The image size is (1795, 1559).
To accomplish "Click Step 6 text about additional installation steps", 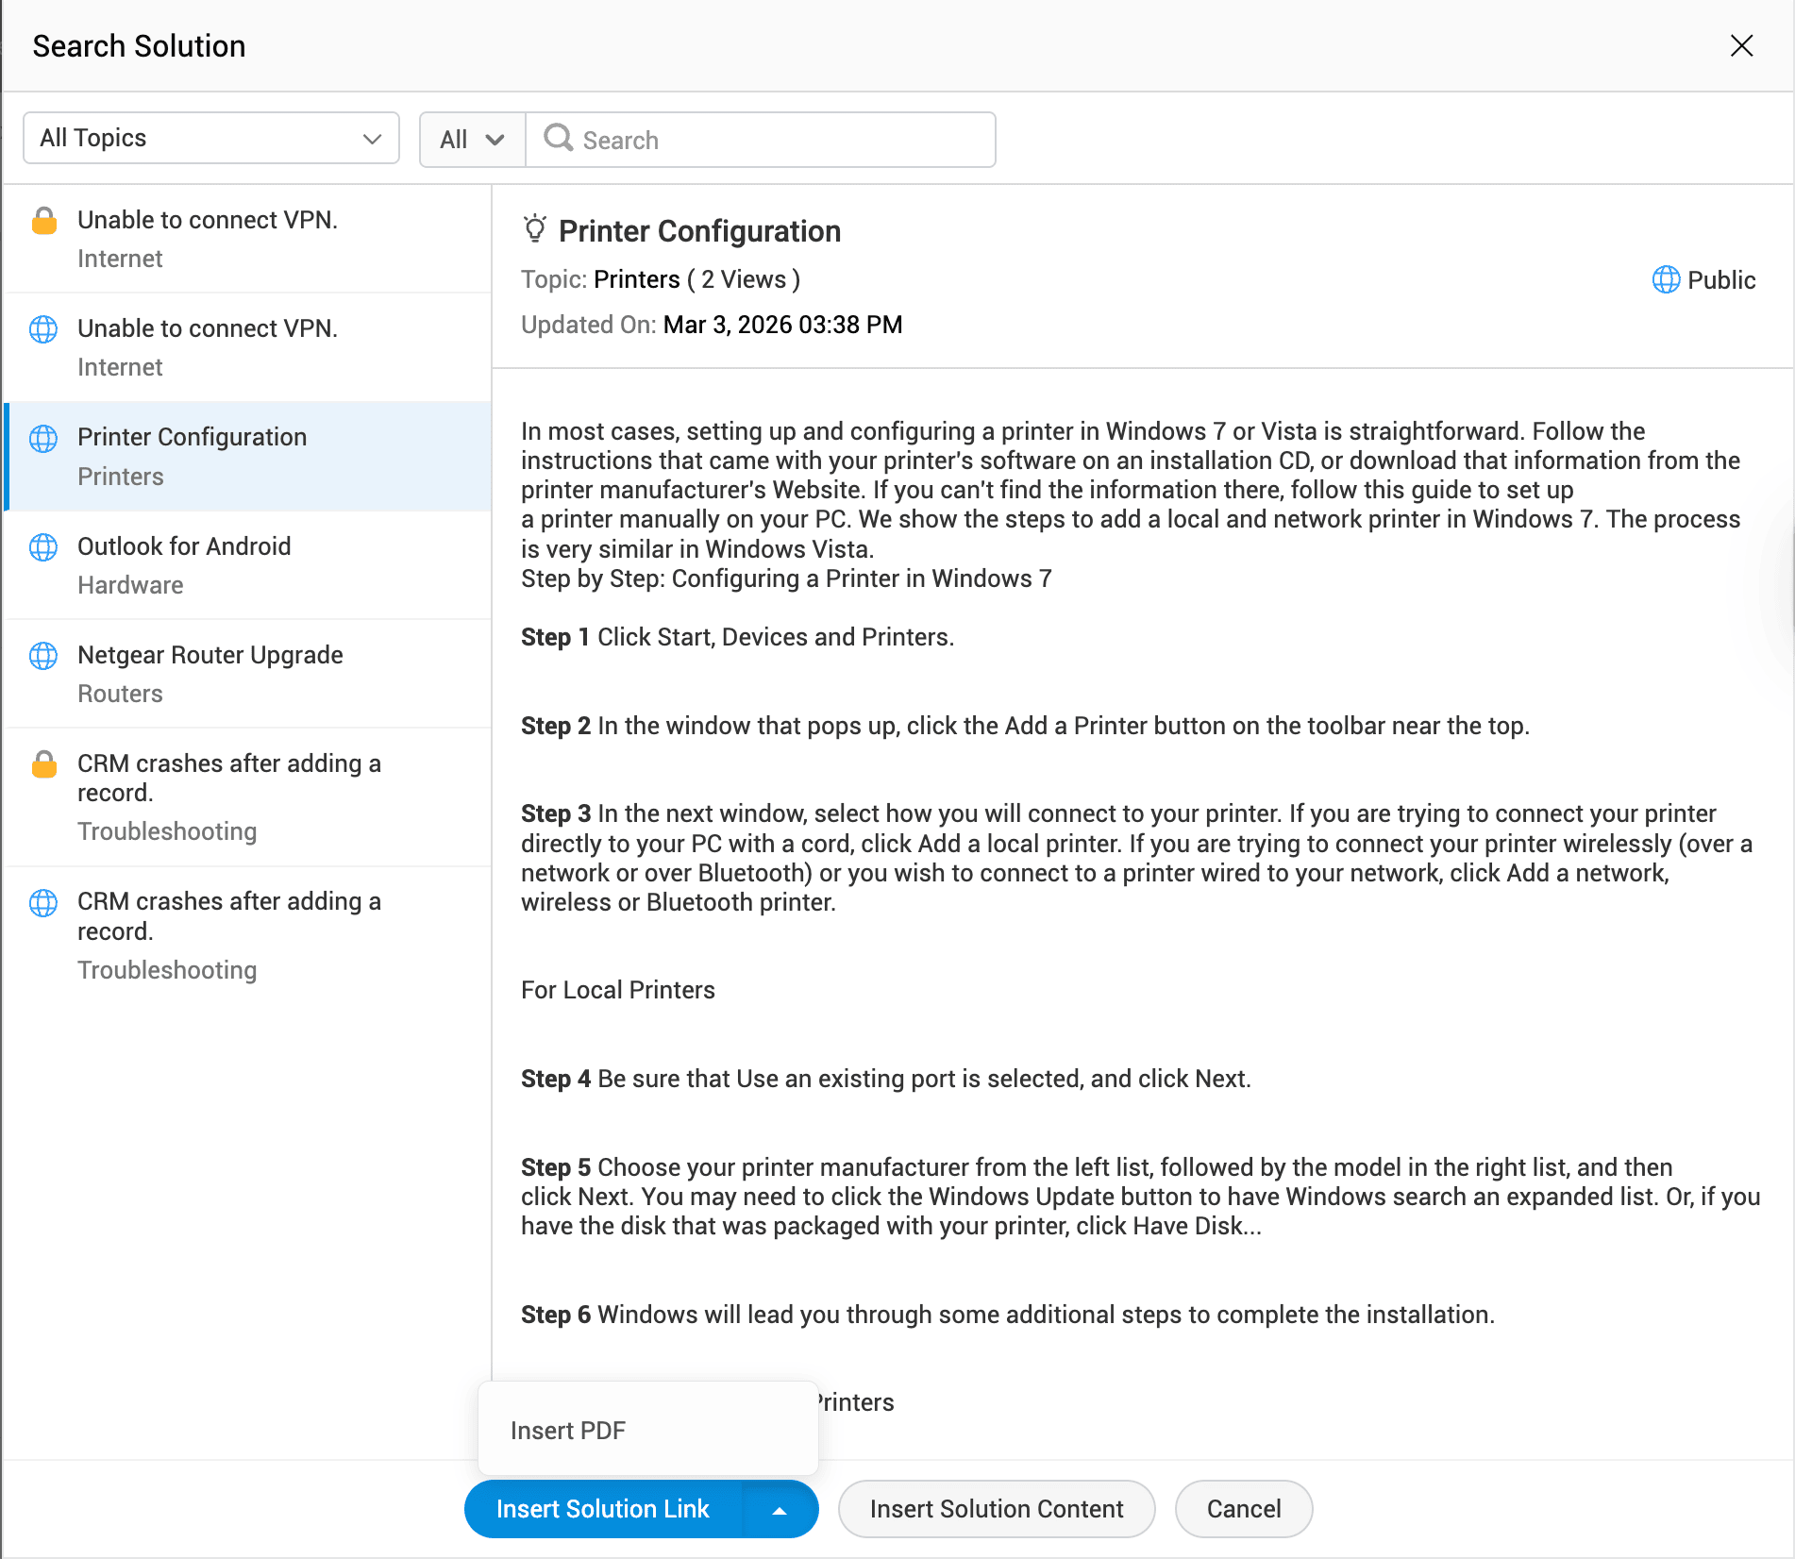I will pyautogui.click(x=1008, y=1315).
